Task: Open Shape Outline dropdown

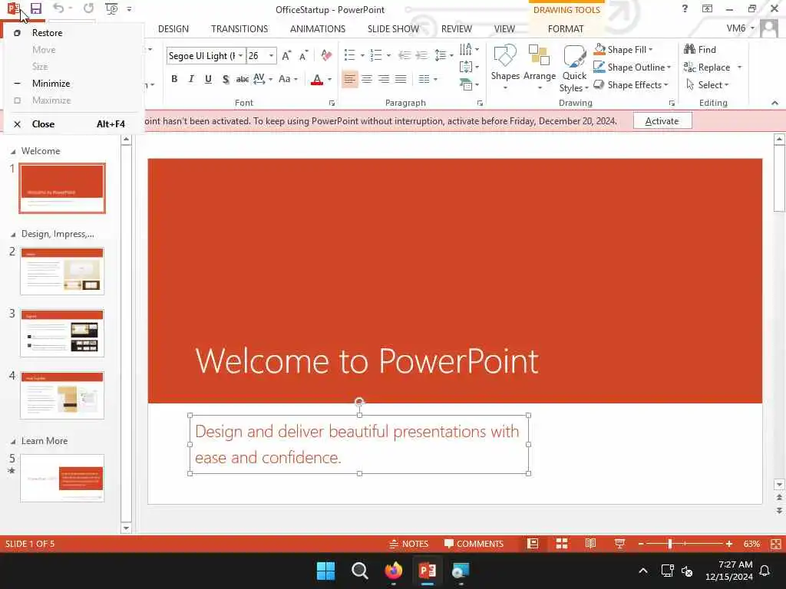Action: point(632,67)
